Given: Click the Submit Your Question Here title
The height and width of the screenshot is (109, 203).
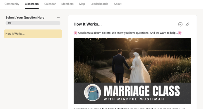Looking at the screenshot, I should tap(25, 18).
